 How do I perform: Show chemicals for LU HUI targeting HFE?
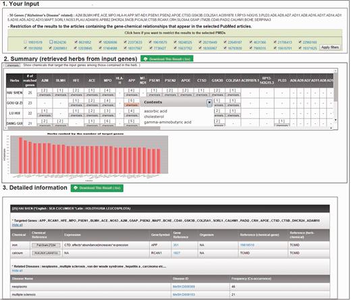coord(76,115)
